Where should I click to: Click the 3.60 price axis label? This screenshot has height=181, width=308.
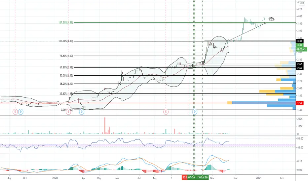tap(300, 31)
